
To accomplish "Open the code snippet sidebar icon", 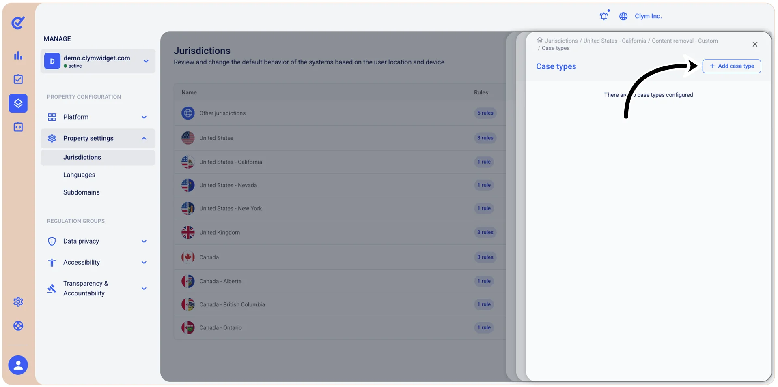I will (x=18, y=127).
